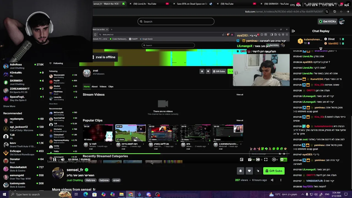Reload the page with the refresh icon
Image resolution: width=352 pixels, height=198 pixels.
pyautogui.click(x=335, y=12)
